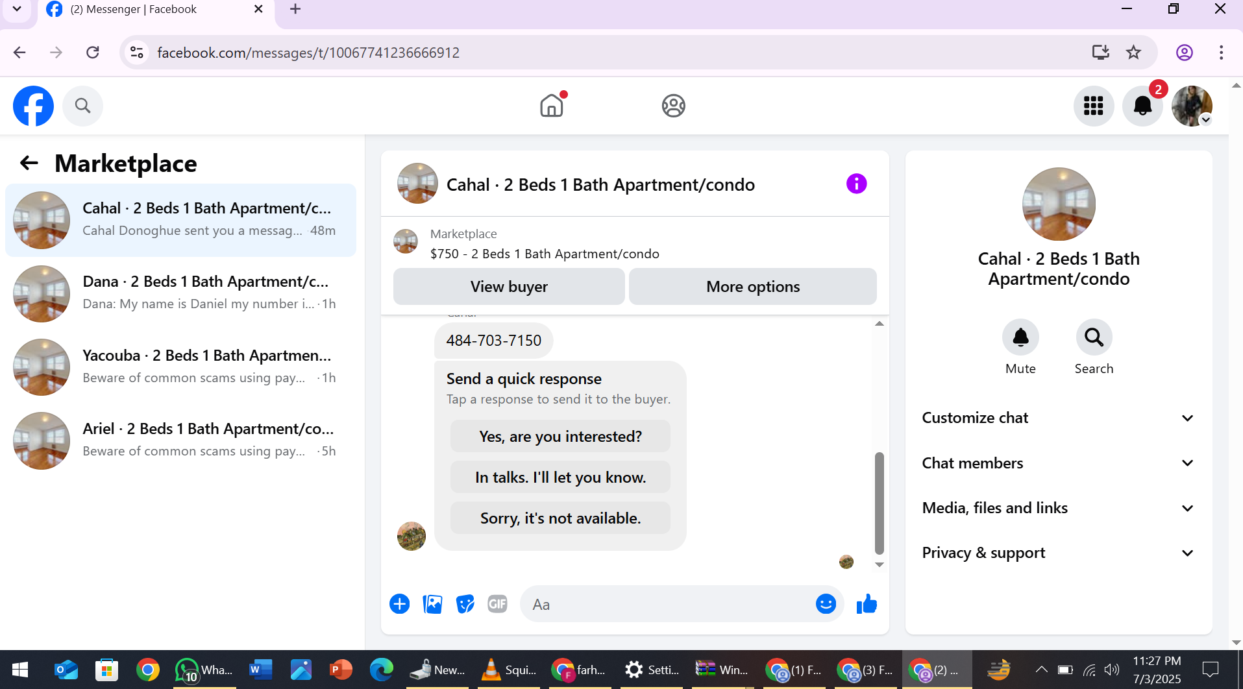Image resolution: width=1243 pixels, height=689 pixels.
Task: View site information icon
Action: point(137,53)
